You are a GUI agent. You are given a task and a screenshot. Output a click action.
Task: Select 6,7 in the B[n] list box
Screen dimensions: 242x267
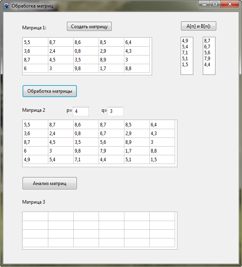tap(209, 47)
